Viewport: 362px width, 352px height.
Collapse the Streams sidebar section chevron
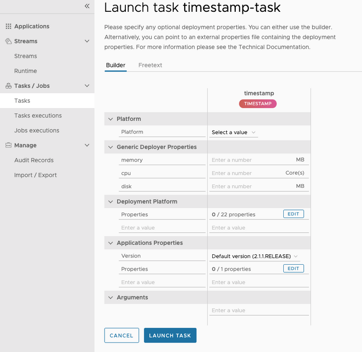87,41
